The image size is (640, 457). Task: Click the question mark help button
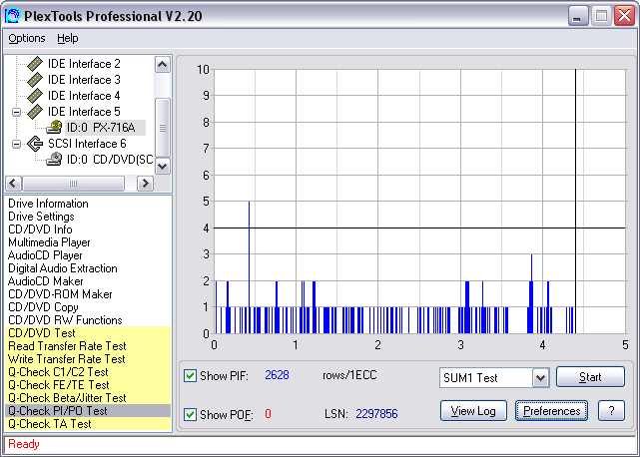click(611, 411)
